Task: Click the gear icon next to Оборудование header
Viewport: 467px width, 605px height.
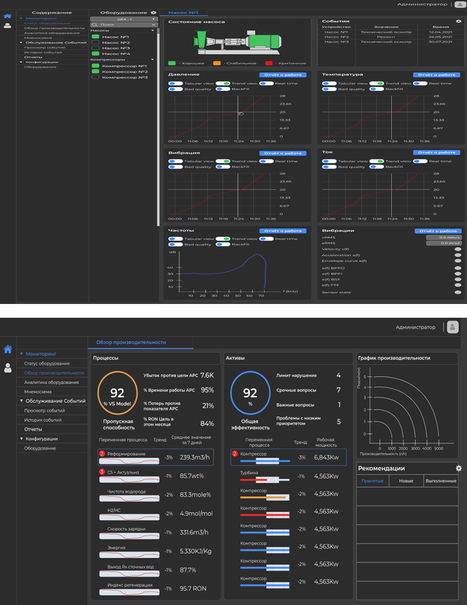Action: pyautogui.click(x=154, y=12)
